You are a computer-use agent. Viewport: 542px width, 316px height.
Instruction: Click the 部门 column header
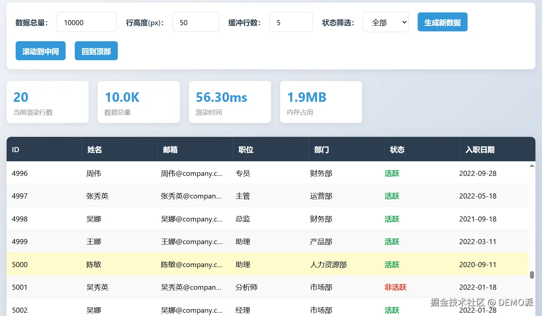(347, 149)
